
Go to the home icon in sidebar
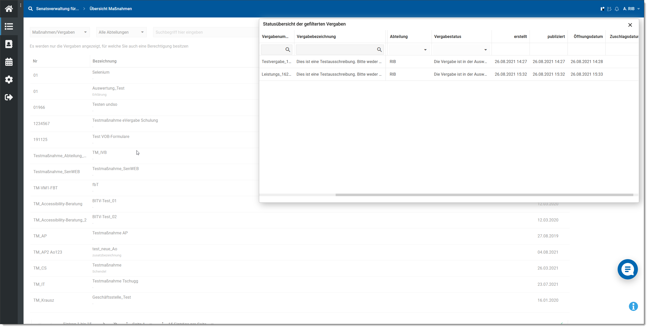tap(9, 9)
